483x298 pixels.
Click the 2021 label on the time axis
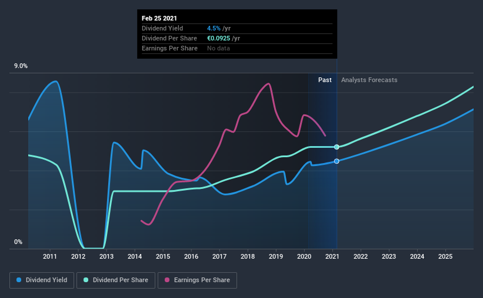tap(332, 256)
